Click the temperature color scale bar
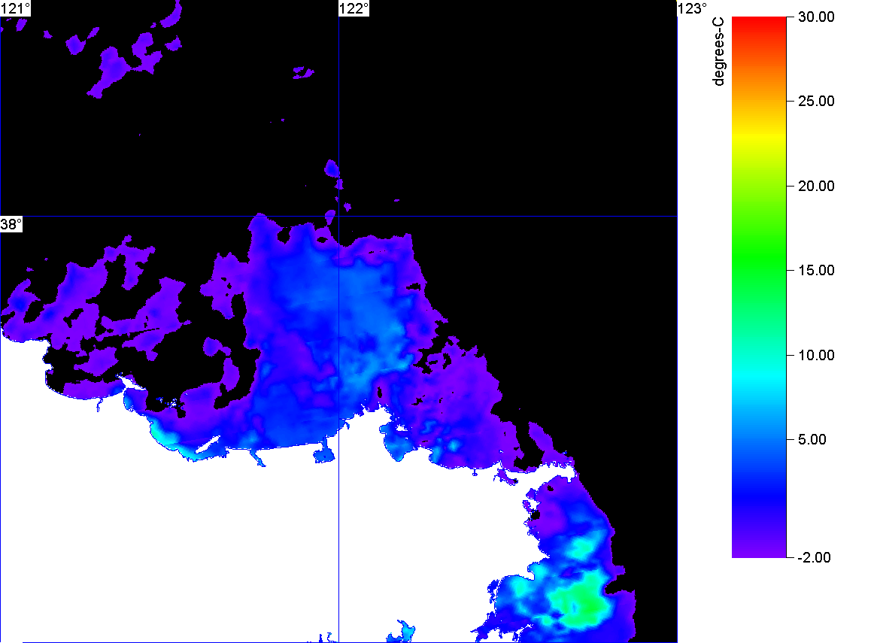This screenshot has height=643, width=877. (759, 287)
